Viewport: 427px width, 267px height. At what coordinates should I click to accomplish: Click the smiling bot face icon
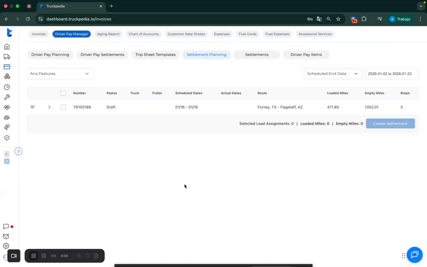(6, 236)
